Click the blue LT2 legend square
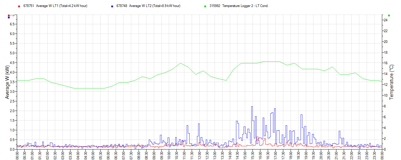Viewport: 401px width, 160px height. tap(112, 6)
